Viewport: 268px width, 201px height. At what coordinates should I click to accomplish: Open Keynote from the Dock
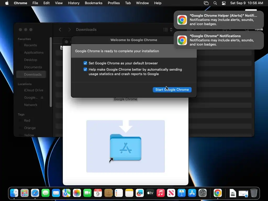pyautogui.click(x=182, y=193)
